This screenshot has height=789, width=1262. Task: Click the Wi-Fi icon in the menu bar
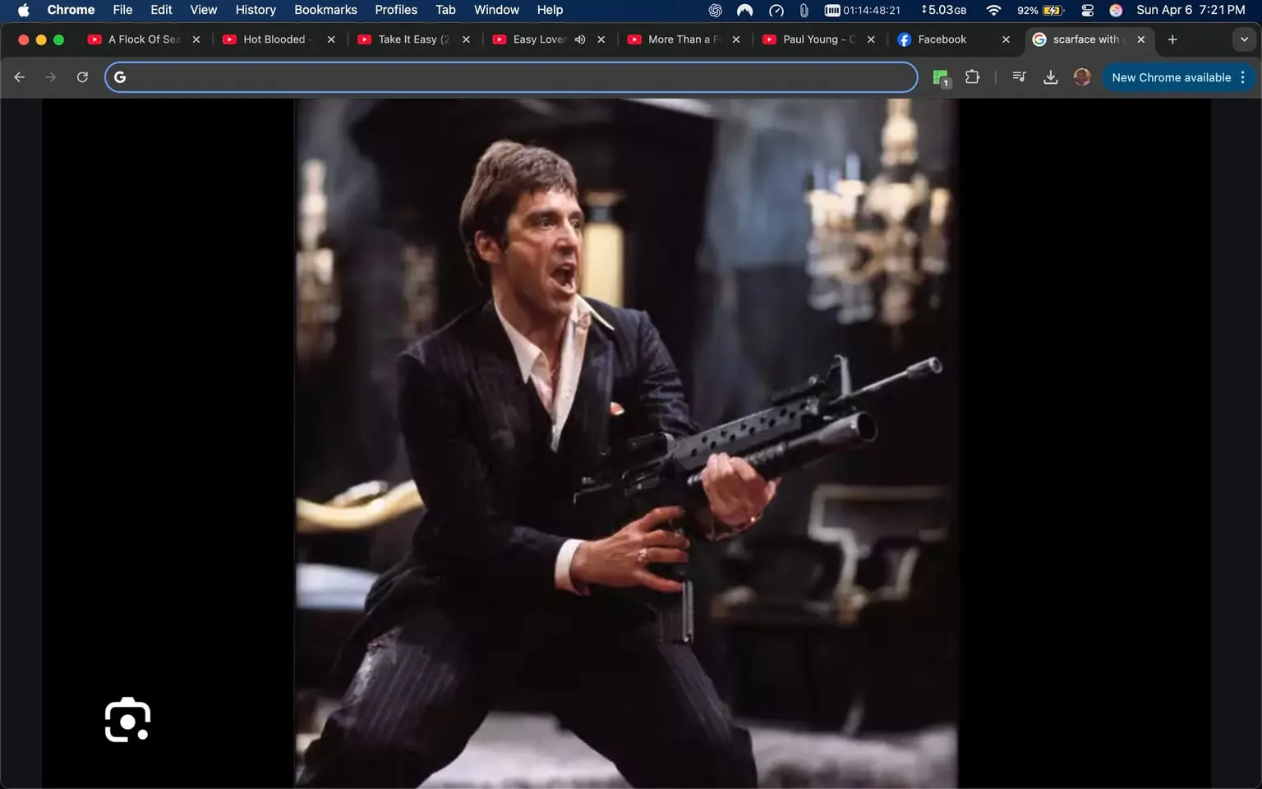[993, 10]
